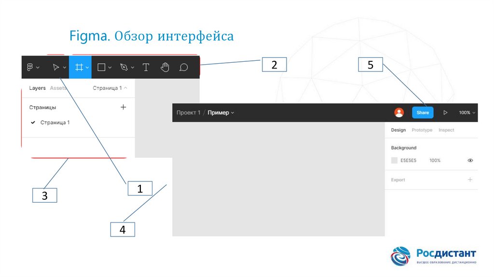The height and width of the screenshot is (277, 494).
Task: Select the Frame tool
Action: 79,67
